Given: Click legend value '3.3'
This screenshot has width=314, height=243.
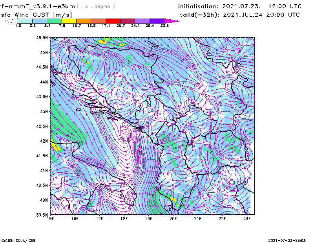Looking at the screenshot, I should click(x=33, y=26).
